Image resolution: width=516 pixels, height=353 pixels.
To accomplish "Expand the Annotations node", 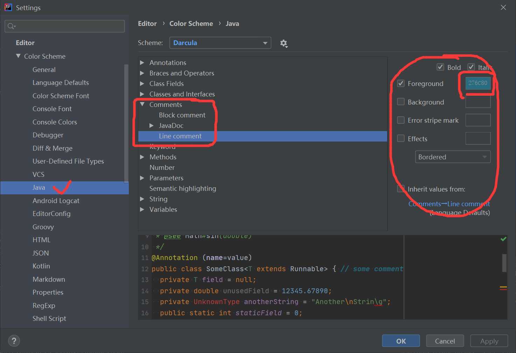I will coord(142,63).
